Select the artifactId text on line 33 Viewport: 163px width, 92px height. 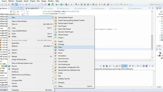pos(61,11)
